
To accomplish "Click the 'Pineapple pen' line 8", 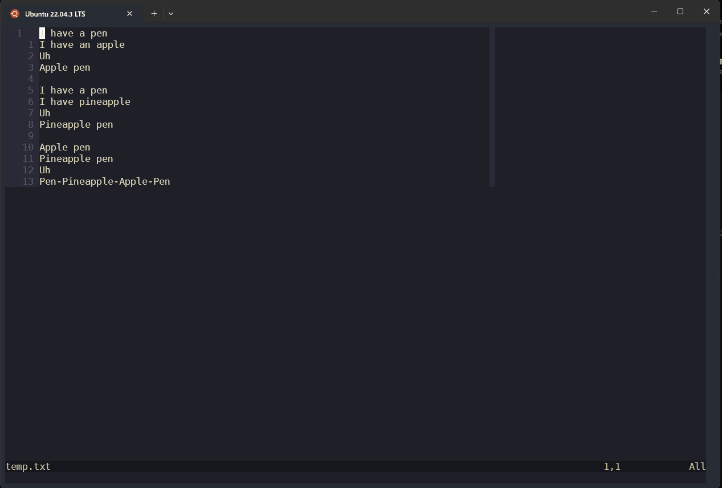I will (x=76, y=124).
